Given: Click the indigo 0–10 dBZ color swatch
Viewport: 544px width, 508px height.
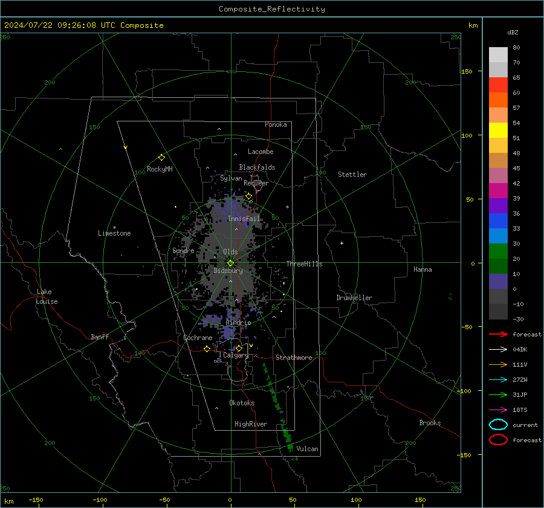Looking at the screenshot, I should (x=498, y=281).
